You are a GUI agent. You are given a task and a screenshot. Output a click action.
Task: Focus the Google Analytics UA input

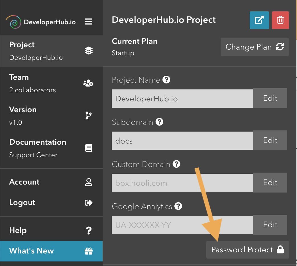[x=182, y=225]
